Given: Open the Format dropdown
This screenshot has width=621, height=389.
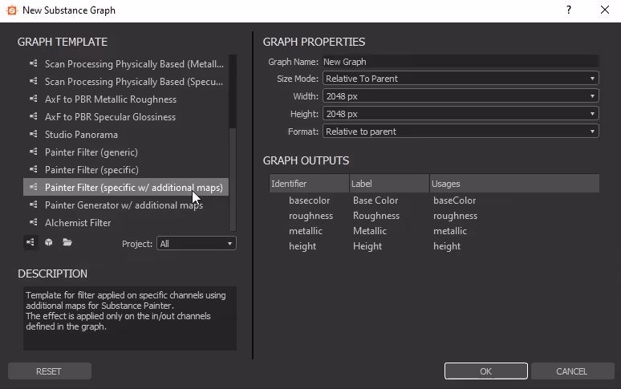Looking at the screenshot, I should [461, 132].
